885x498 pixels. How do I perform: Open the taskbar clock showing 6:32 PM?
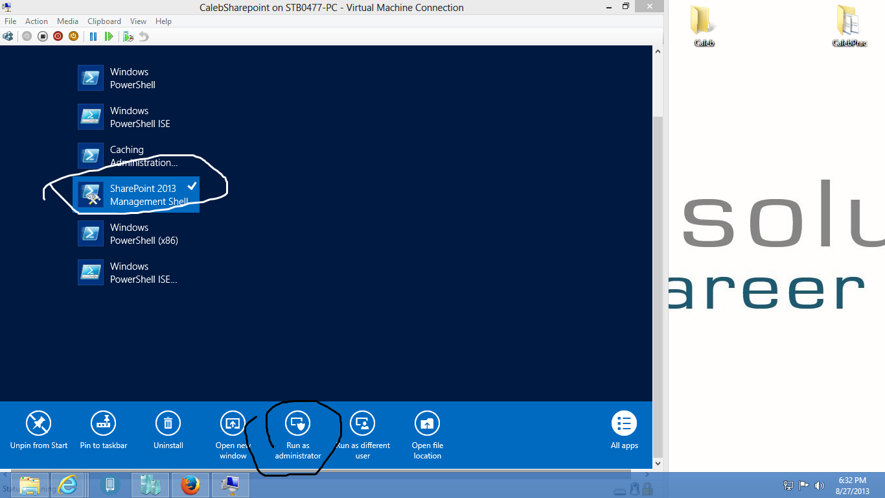point(852,485)
